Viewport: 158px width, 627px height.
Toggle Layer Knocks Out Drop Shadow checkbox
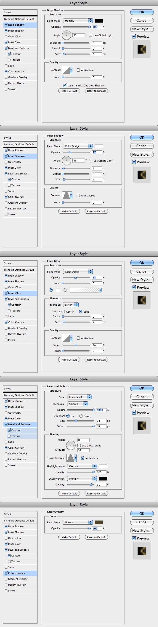click(65, 85)
